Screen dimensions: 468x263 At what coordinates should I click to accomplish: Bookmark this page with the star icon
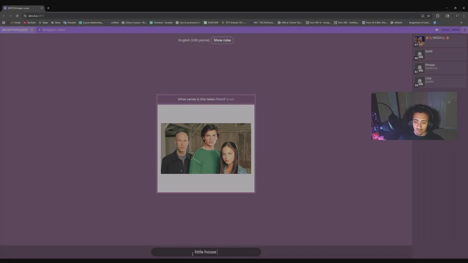coord(429,16)
